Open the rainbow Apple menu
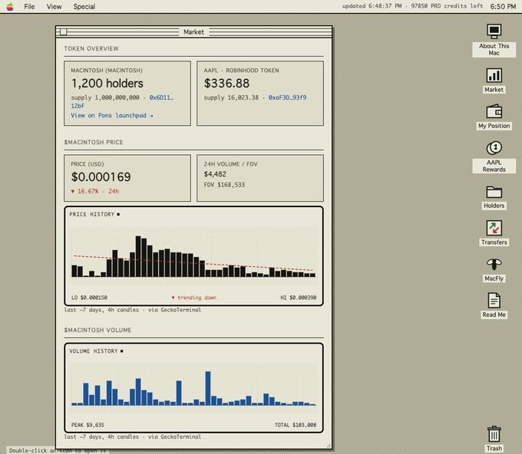 [10, 6]
